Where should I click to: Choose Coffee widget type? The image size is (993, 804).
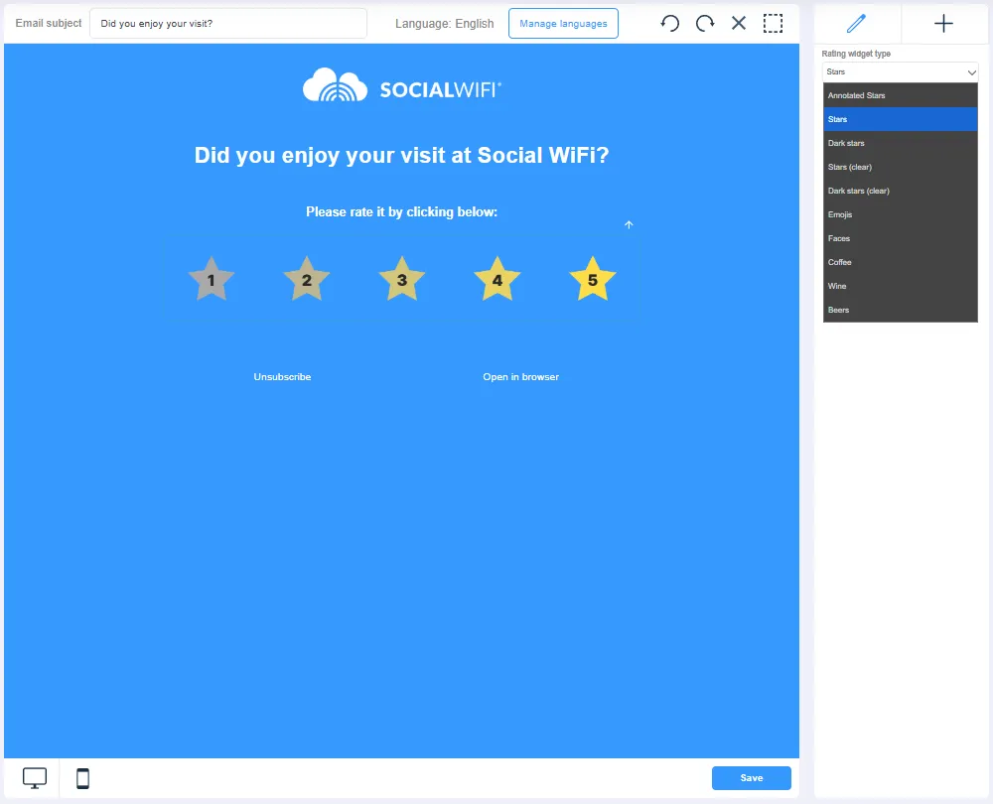tap(900, 262)
